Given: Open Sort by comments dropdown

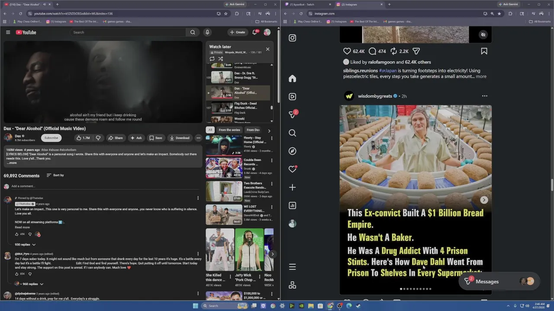Looking at the screenshot, I should (x=55, y=175).
